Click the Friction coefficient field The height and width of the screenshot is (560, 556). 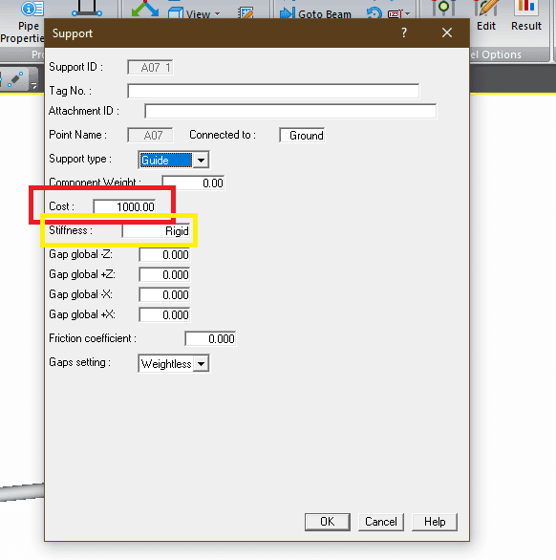click(x=210, y=338)
